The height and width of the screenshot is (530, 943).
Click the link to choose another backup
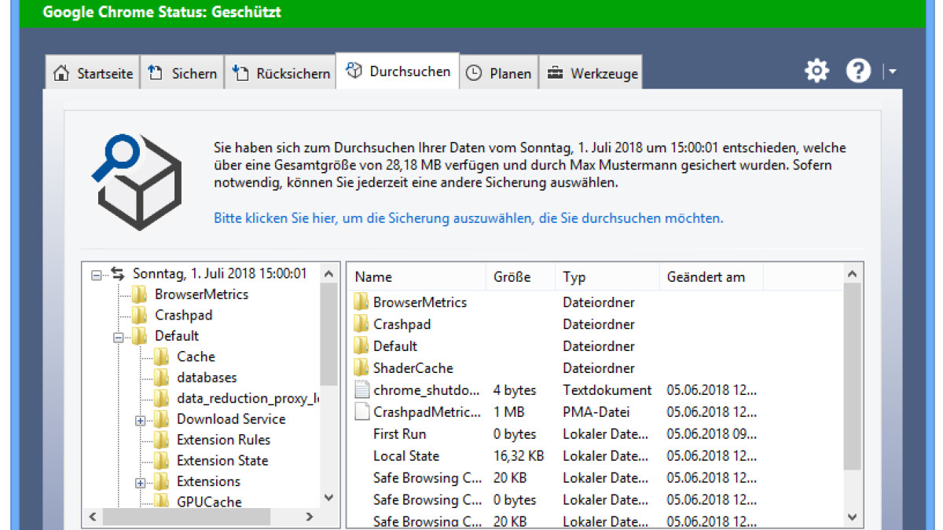(x=468, y=218)
